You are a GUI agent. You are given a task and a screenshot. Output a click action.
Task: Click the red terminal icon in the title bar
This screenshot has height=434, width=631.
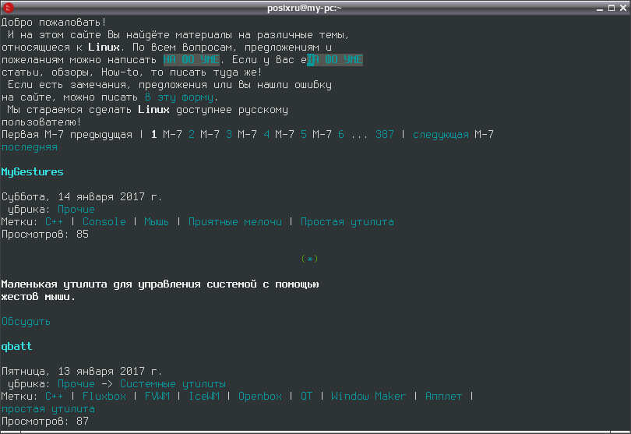pos(8,7)
